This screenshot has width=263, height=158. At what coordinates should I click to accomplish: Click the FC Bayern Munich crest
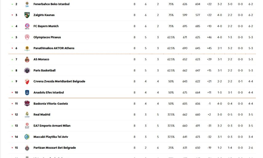27,26
